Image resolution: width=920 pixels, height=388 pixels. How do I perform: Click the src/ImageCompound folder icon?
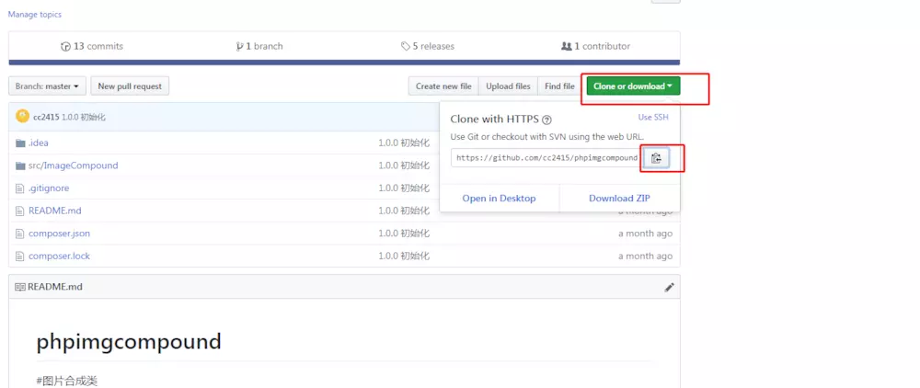[x=20, y=165]
